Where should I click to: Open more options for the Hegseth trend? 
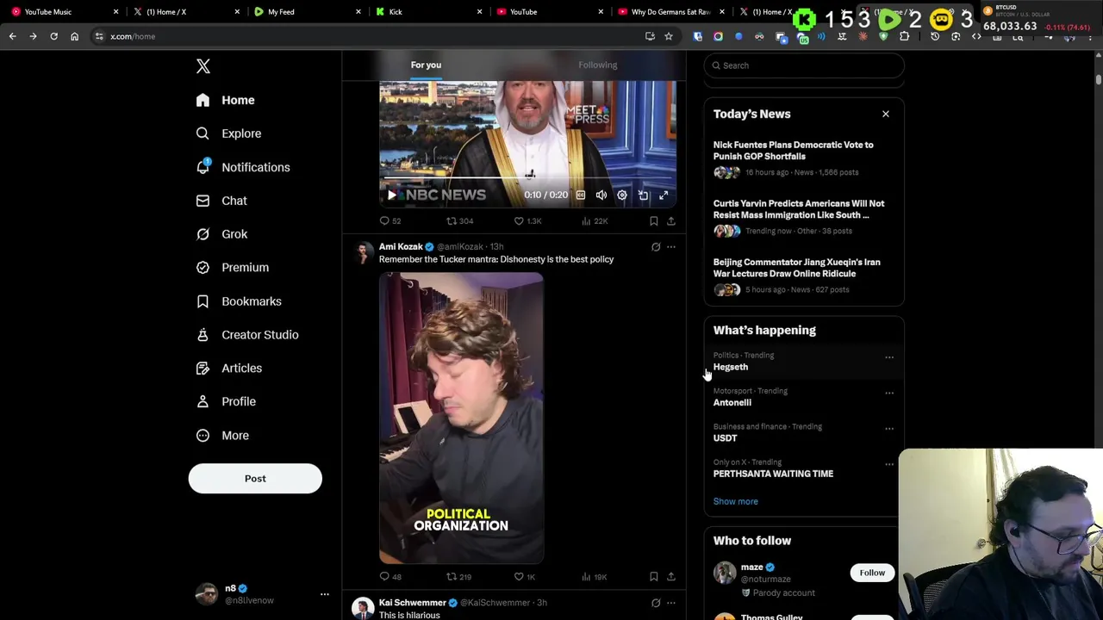pos(889,357)
